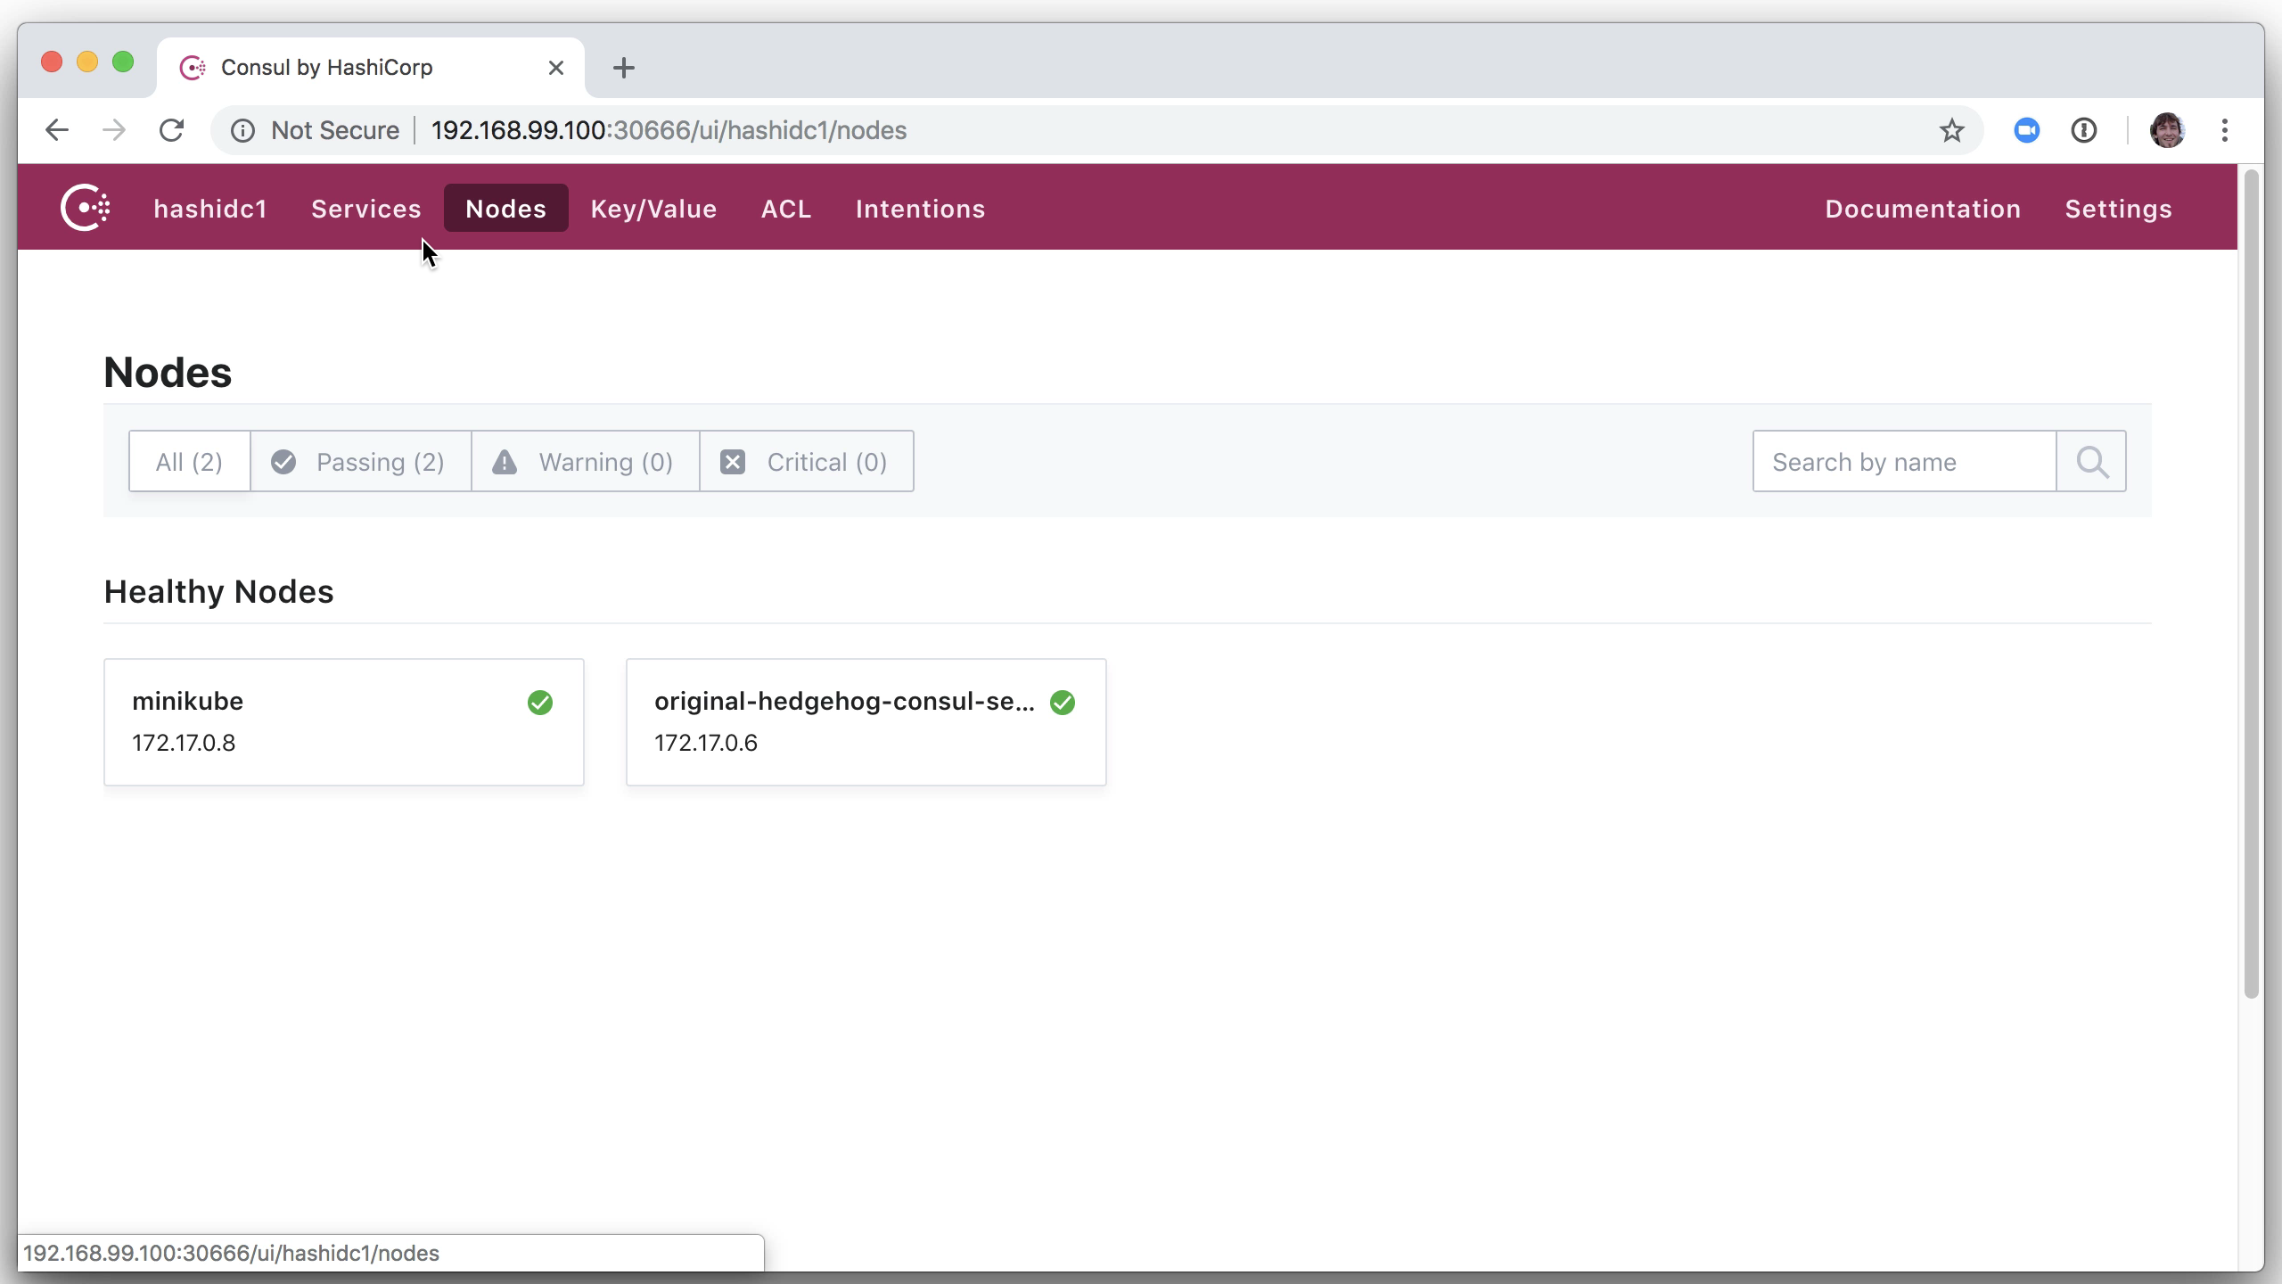
Task: Click the Consul logo icon
Action: coord(85,208)
